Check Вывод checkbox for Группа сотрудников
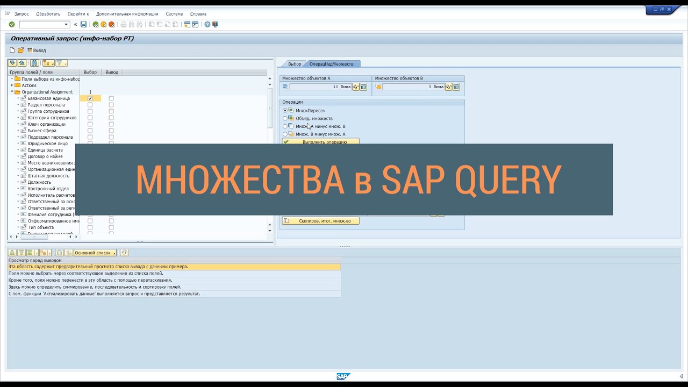Screen dimensions: 688x387 click(x=111, y=111)
